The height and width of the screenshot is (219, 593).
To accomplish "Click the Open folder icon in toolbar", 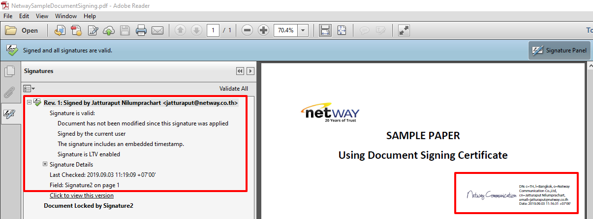I will [11, 30].
